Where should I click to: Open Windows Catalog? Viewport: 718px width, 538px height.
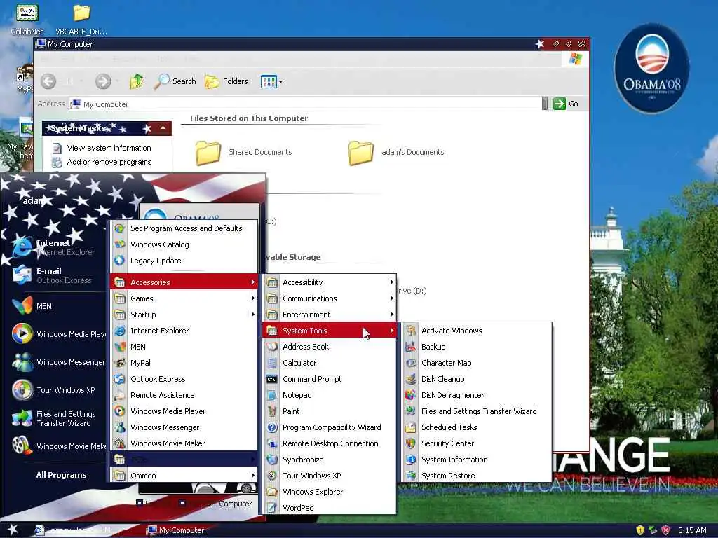184,244
